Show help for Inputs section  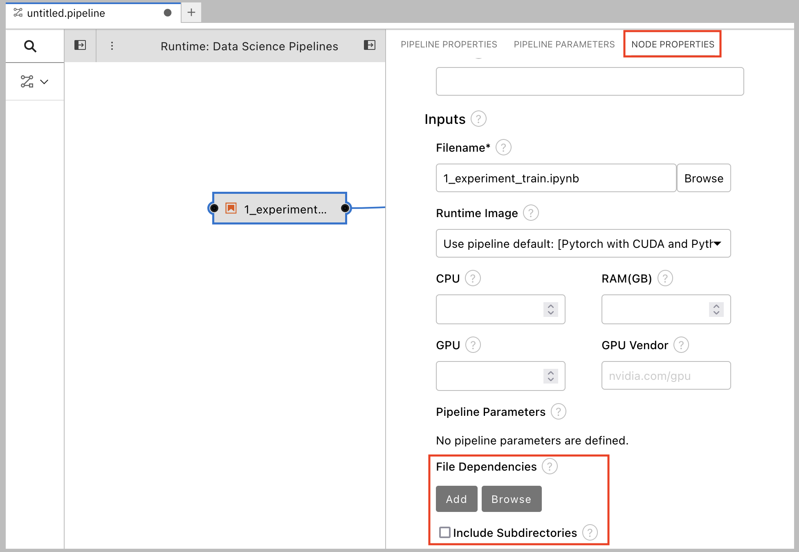(x=478, y=119)
